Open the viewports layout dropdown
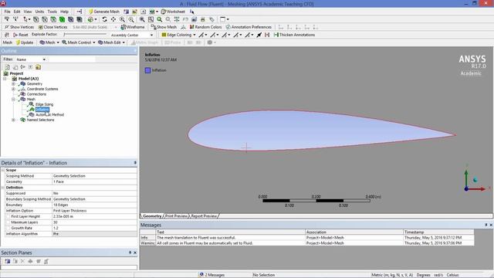The image size is (494, 278). pyautogui.click(x=225, y=19)
